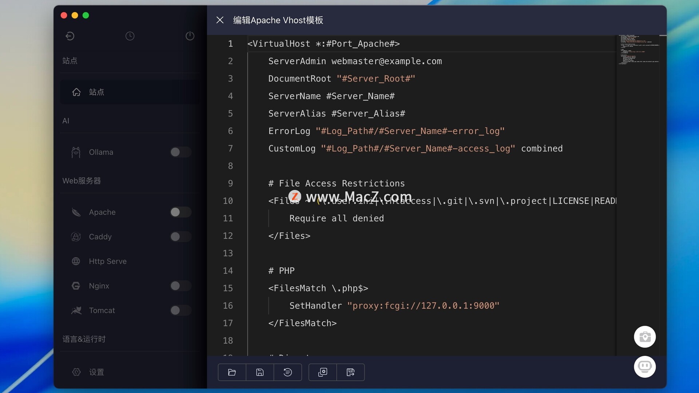Click the proxy:fcgi string on line 16
The width and height of the screenshot is (699, 393).
(423, 306)
